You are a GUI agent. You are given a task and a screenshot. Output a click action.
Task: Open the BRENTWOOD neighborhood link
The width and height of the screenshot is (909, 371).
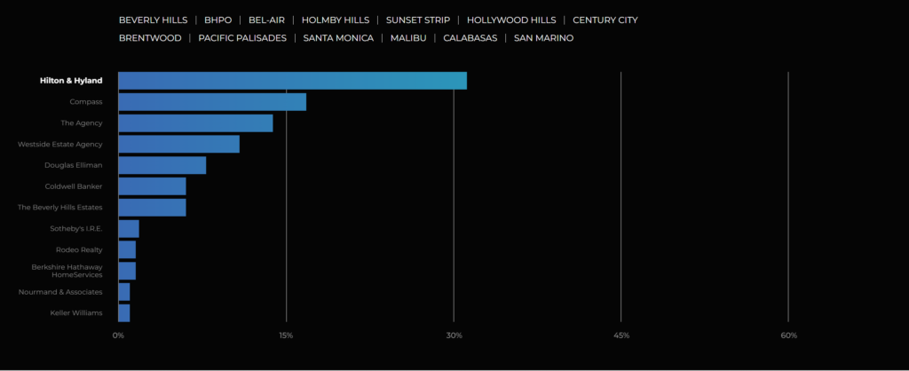coord(150,38)
